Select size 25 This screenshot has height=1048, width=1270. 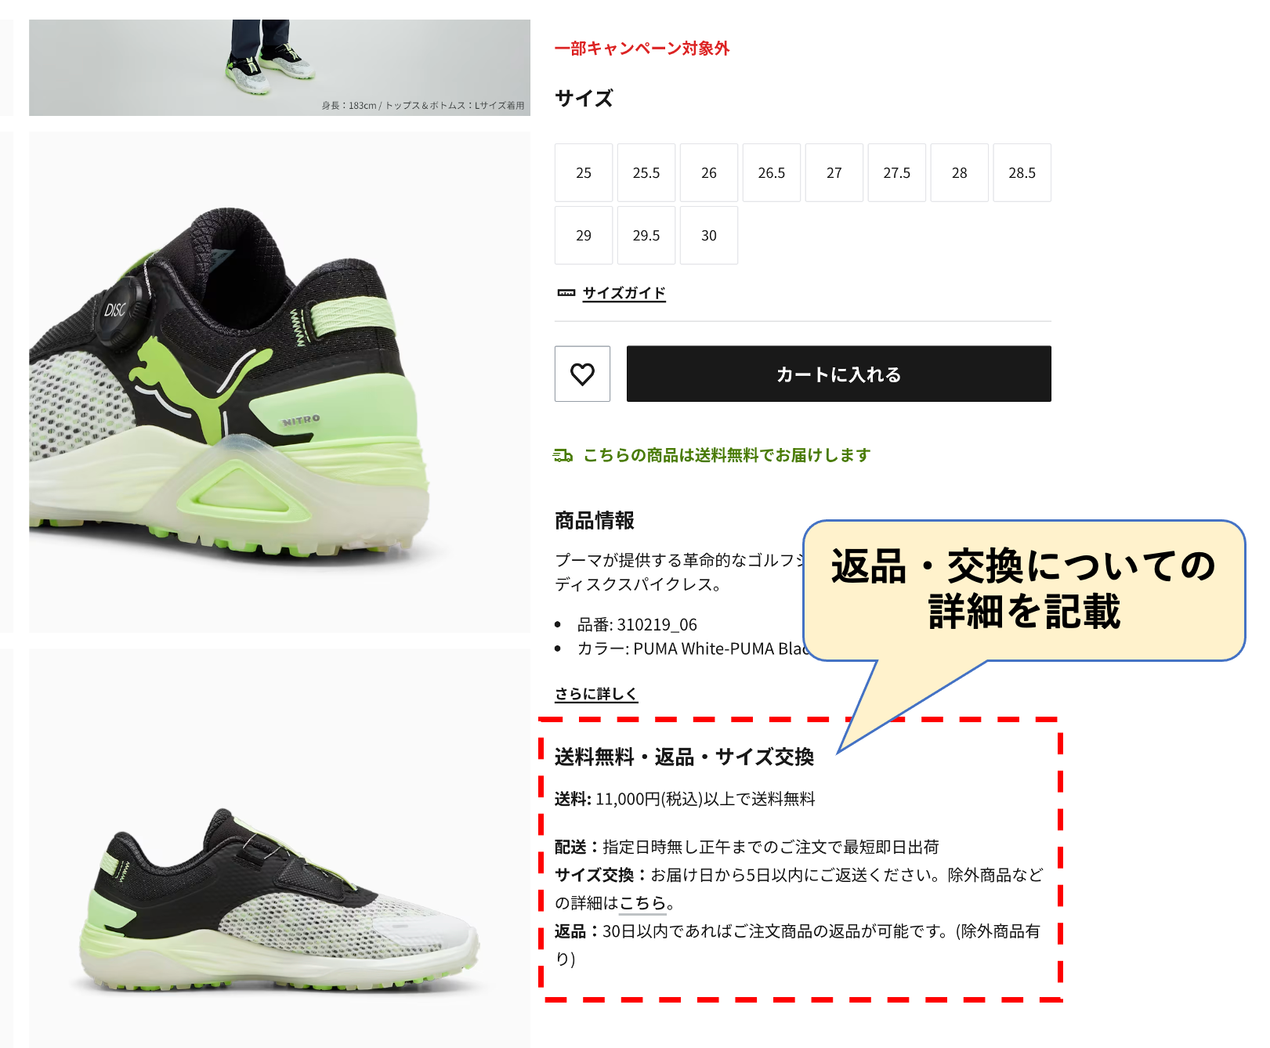[x=584, y=172]
